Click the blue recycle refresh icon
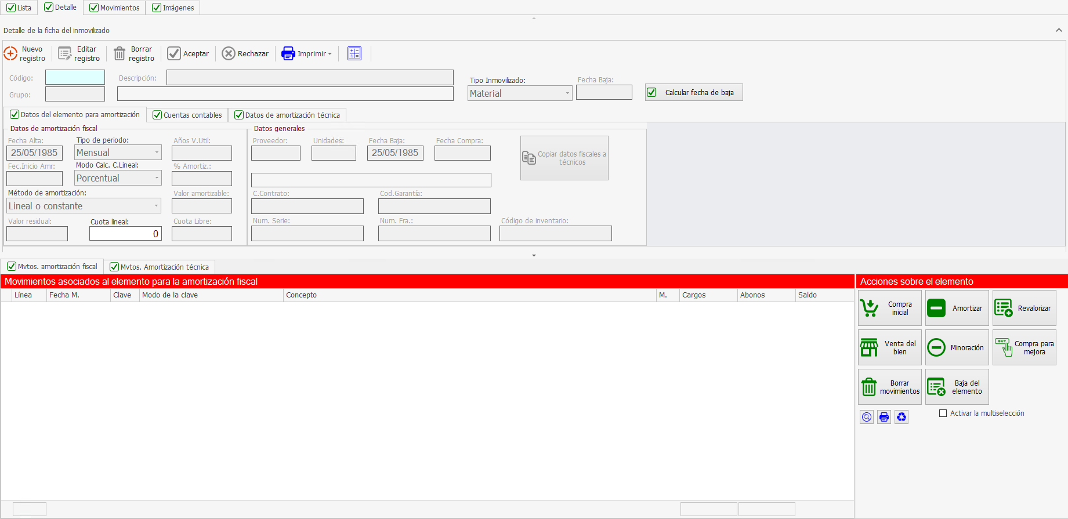The width and height of the screenshot is (1068, 519). (902, 417)
